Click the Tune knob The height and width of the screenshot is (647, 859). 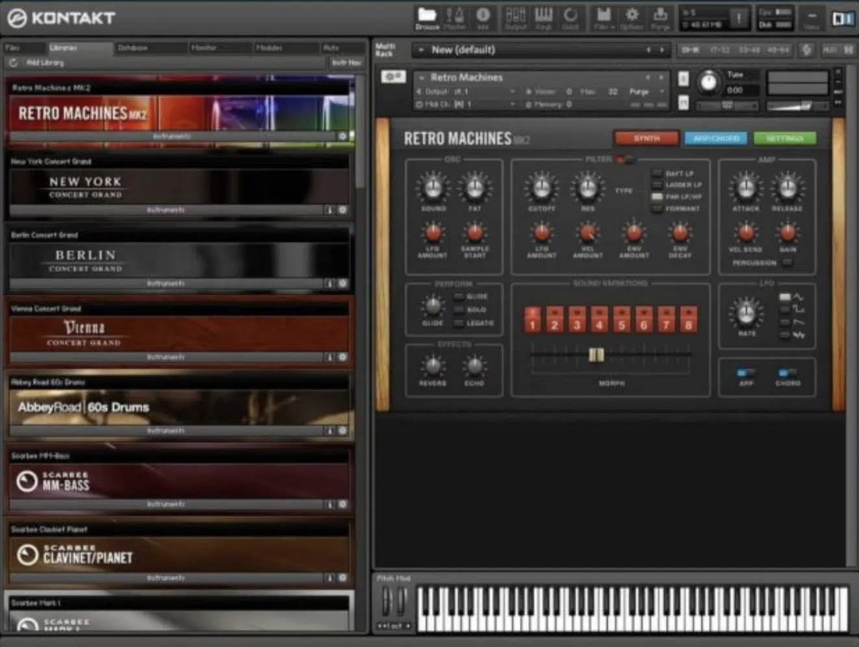[x=709, y=82]
